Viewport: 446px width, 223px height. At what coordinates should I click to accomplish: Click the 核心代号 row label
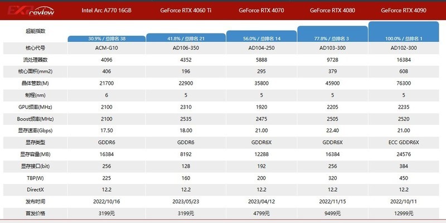[x=35, y=48]
